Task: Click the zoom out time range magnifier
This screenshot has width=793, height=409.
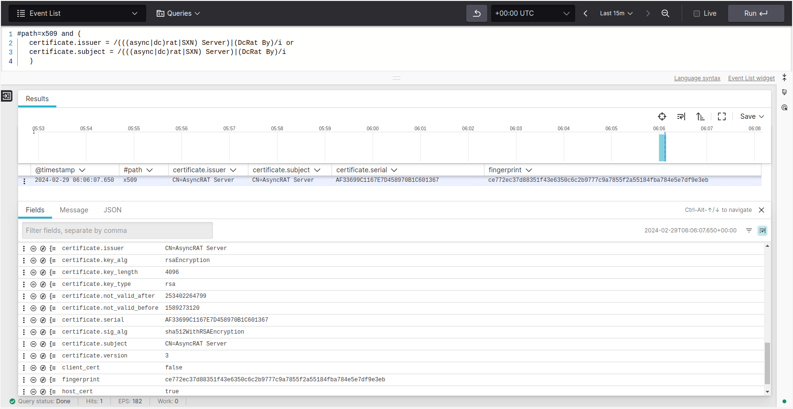Action: click(x=665, y=13)
